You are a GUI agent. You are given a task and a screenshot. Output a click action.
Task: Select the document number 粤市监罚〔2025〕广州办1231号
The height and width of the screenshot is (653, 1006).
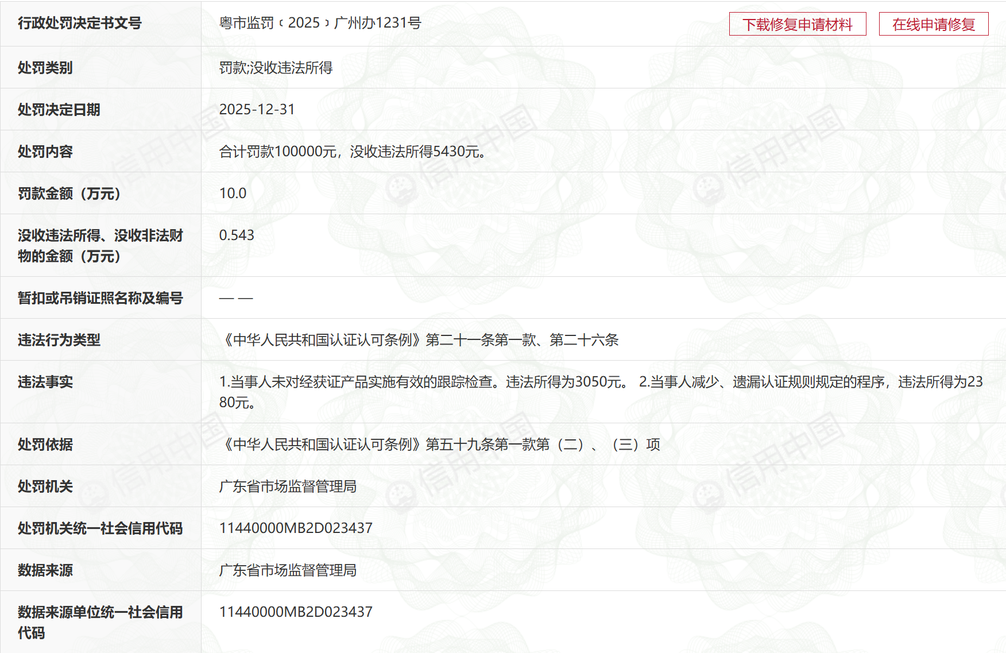(320, 23)
